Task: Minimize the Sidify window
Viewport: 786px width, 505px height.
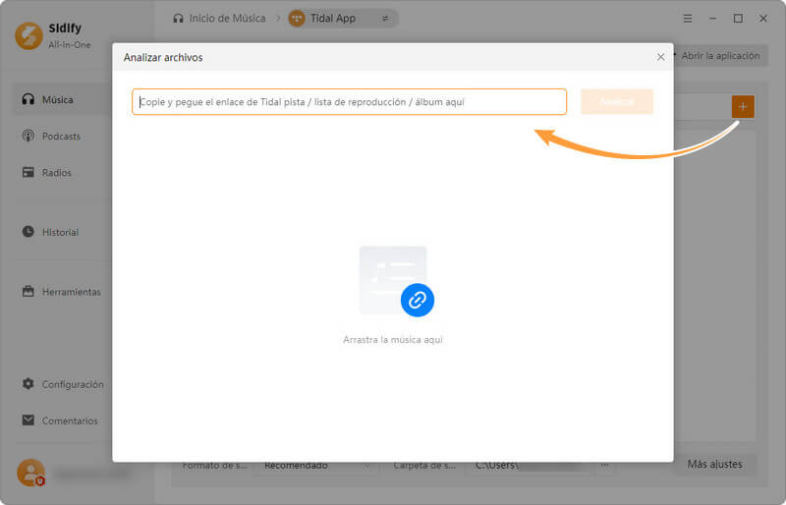Action: [x=713, y=19]
